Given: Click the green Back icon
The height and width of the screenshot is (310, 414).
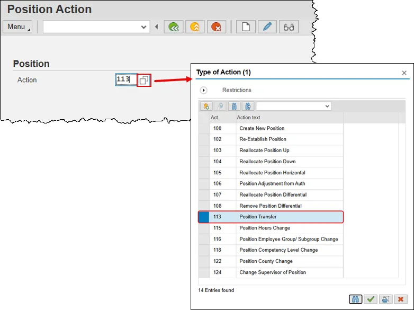Looking at the screenshot, I should coord(174,26).
